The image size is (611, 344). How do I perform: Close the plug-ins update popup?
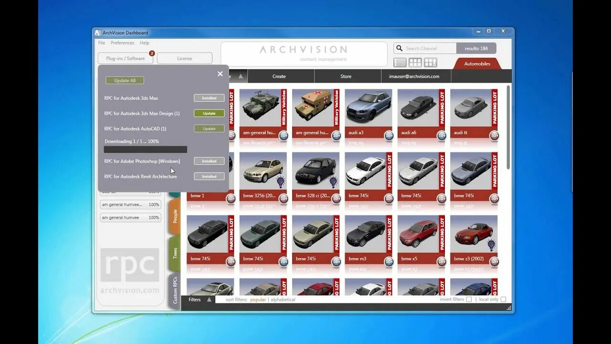click(220, 74)
